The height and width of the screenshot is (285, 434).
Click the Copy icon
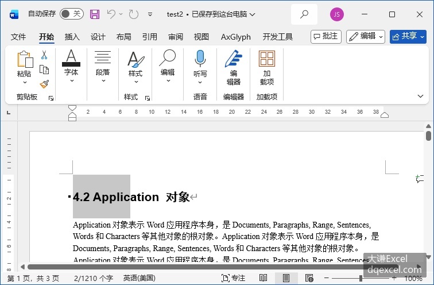[x=44, y=70]
